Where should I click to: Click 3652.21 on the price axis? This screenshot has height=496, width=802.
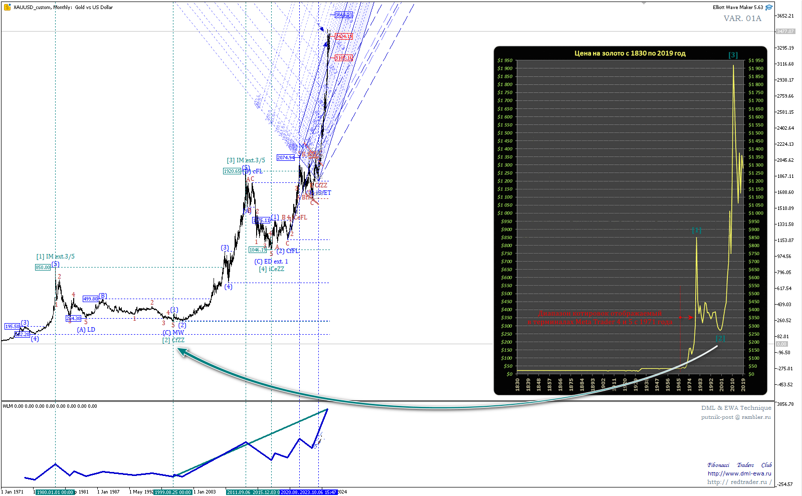(x=785, y=16)
